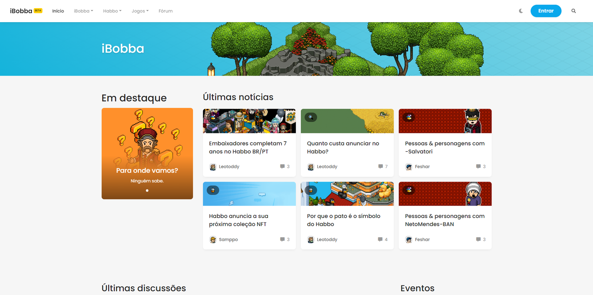Click comments icon on -Salvatori card

(x=478, y=166)
